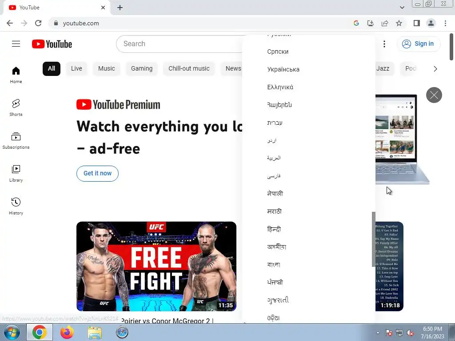455x341 pixels.
Task: Select the All filter chip
Action: tap(52, 69)
